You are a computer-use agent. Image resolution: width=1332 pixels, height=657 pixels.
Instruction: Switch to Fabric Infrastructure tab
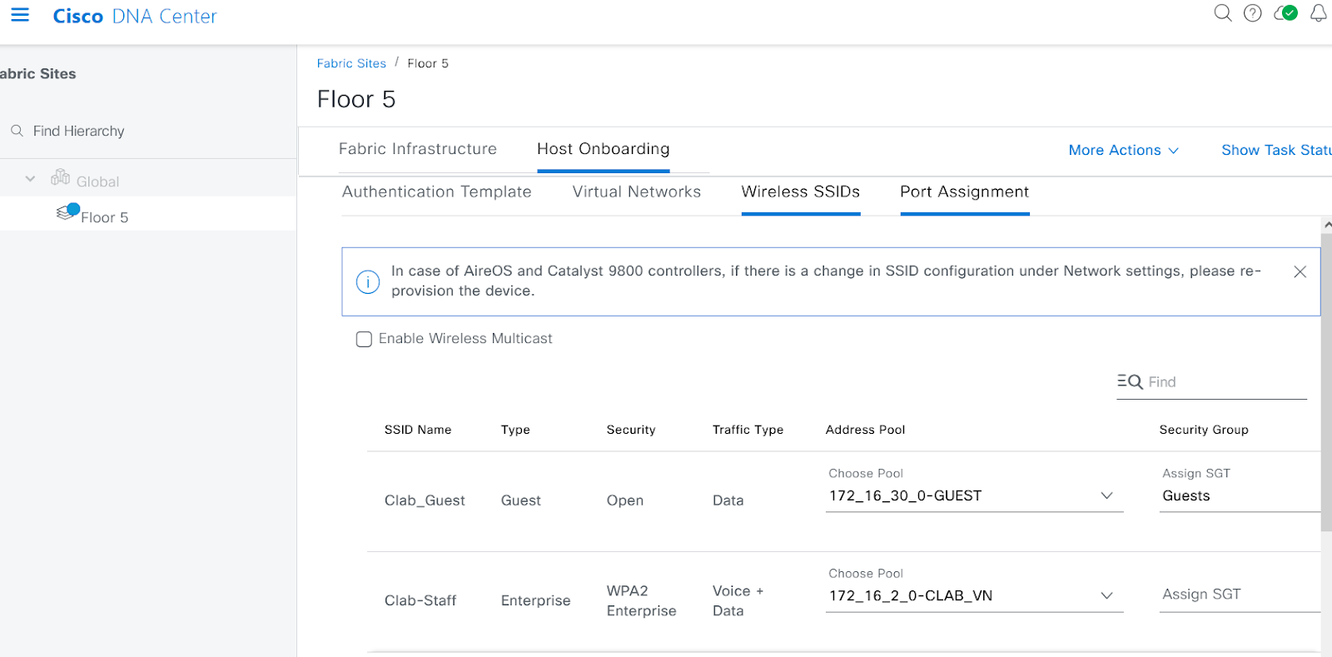coord(418,149)
